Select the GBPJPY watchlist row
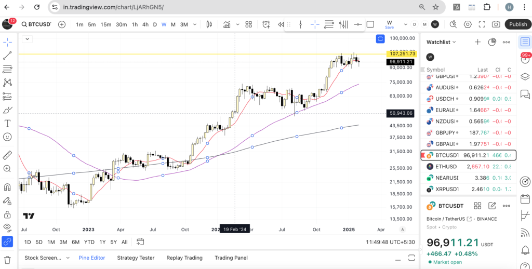The width and height of the screenshot is (532, 269). (468, 132)
